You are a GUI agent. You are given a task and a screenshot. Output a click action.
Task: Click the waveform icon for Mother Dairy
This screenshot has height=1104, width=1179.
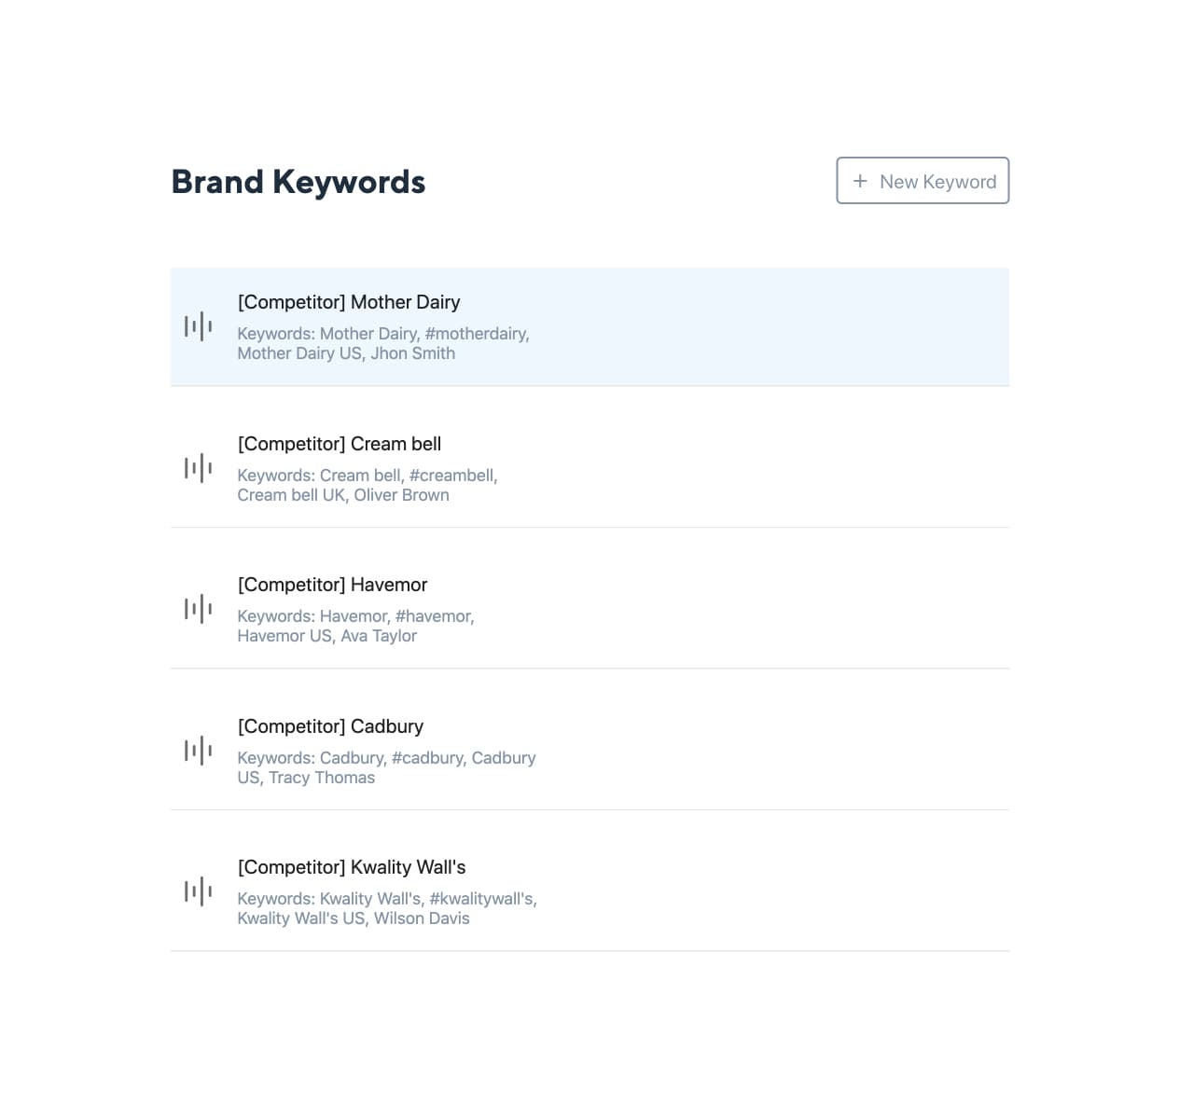tap(198, 326)
